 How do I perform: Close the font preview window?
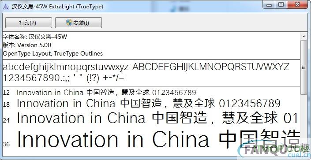coord(297,4)
